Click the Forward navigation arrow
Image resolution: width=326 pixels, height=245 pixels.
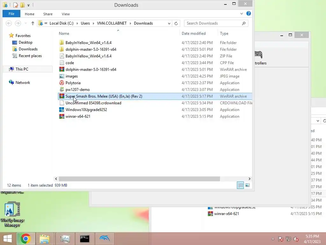pyautogui.click(x=18, y=23)
